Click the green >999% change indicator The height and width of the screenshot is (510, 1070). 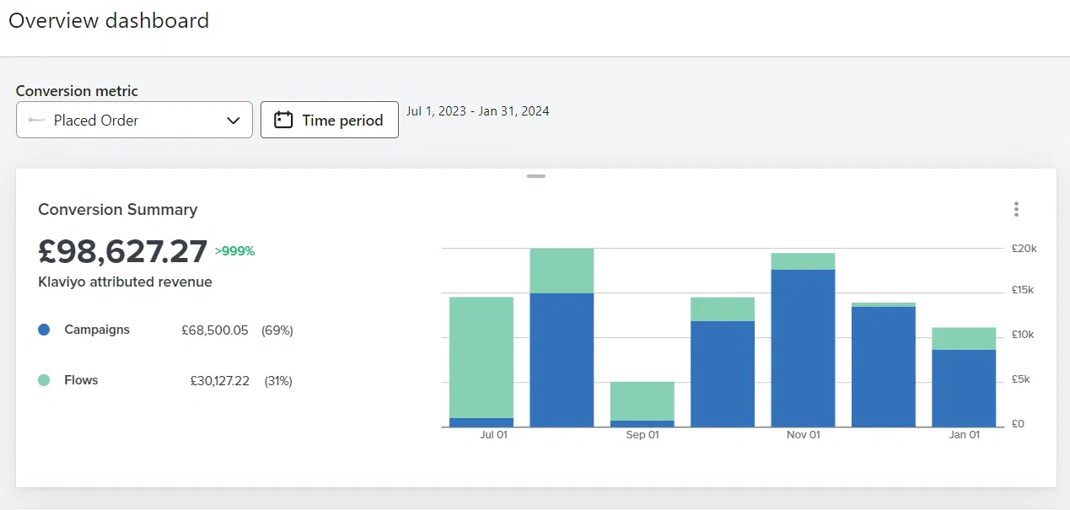click(234, 250)
